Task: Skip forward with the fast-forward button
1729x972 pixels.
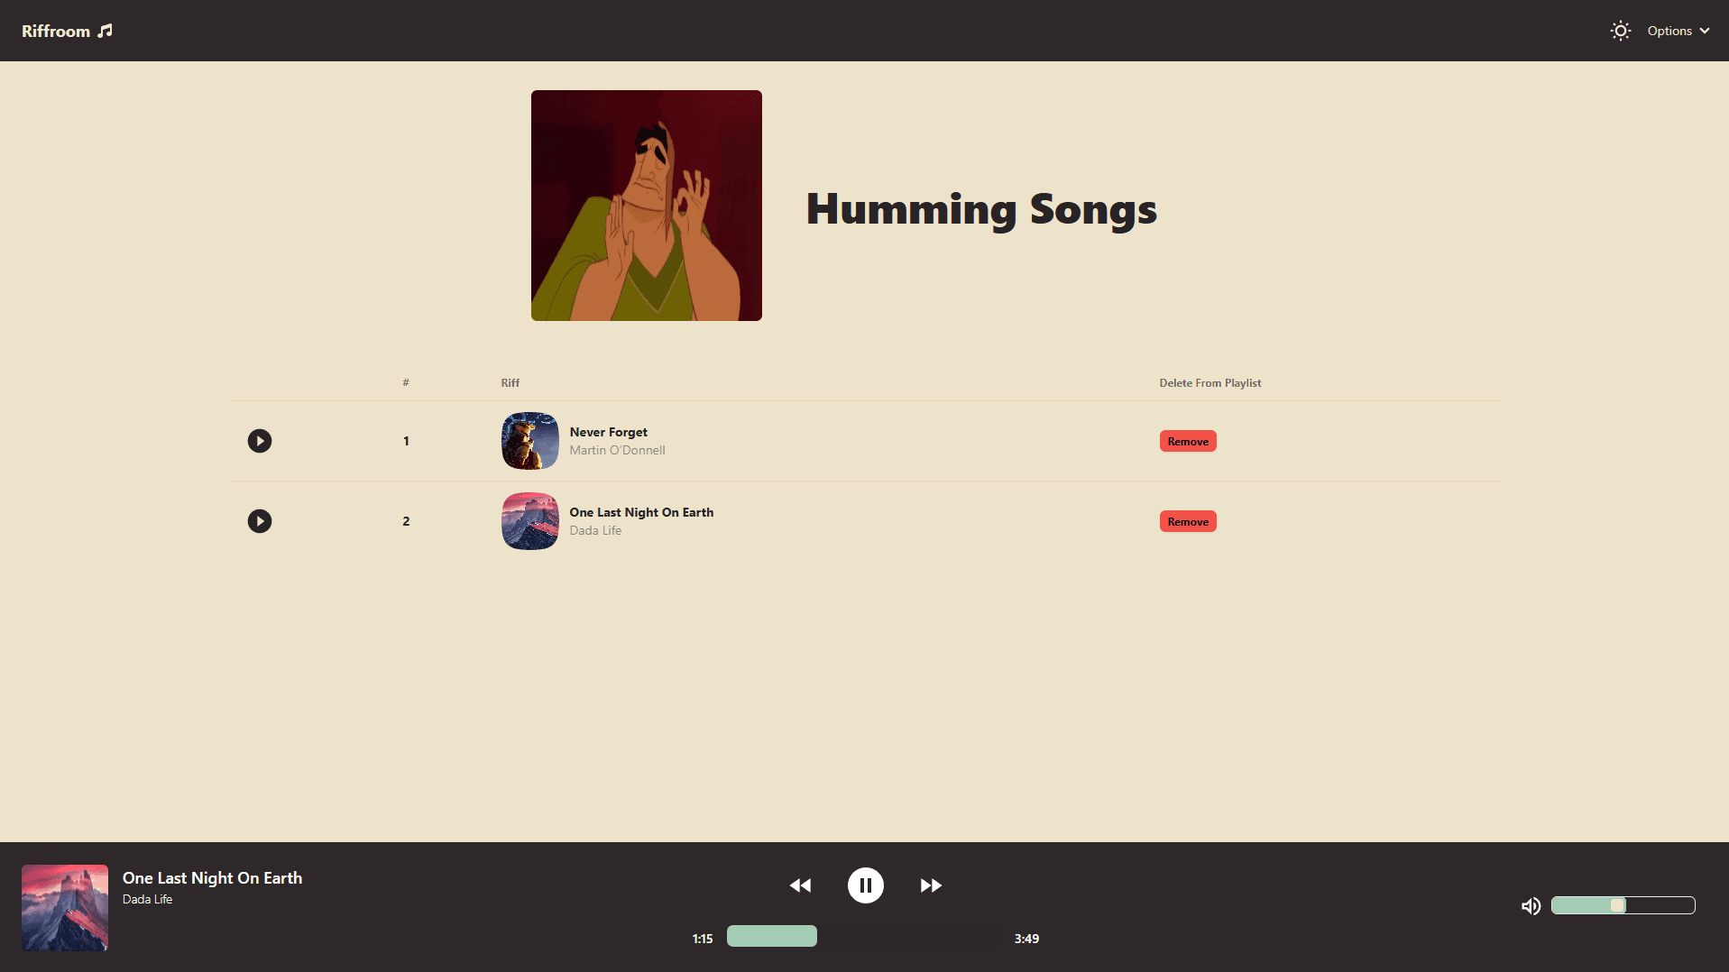Action: pos(931,885)
